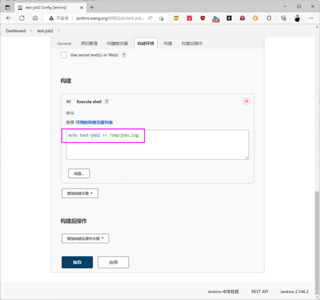
Task: Open the read aloud icon in address bar
Action: [x=150, y=18]
